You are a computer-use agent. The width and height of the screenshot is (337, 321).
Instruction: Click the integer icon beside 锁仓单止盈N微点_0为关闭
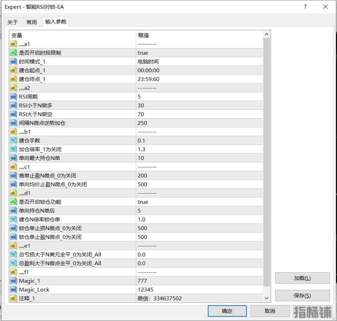tap(13, 237)
